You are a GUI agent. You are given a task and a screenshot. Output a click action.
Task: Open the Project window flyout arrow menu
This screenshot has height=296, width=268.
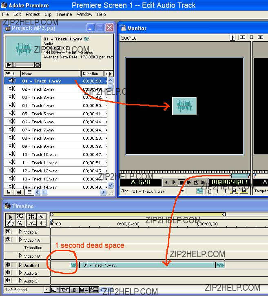(x=110, y=73)
